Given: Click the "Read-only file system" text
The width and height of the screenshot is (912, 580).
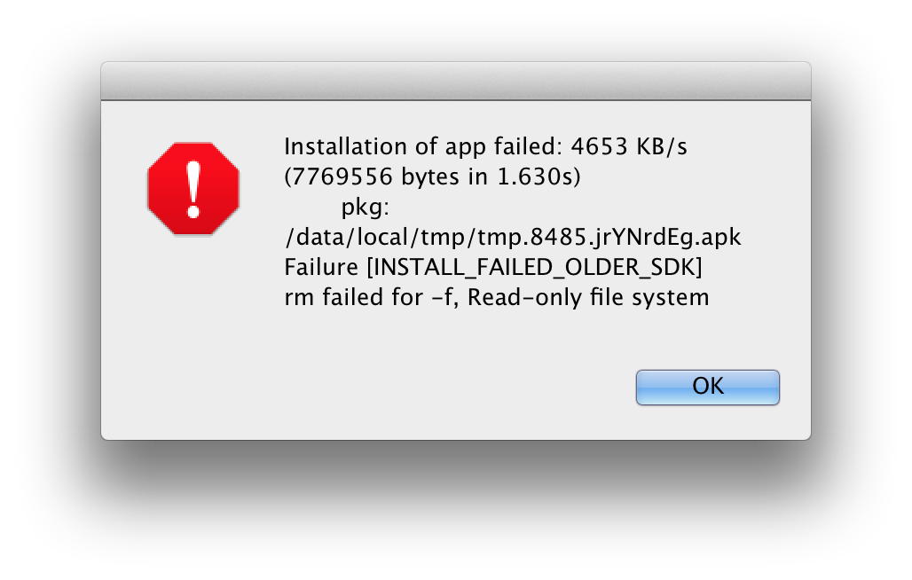Looking at the screenshot, I should 588,297.
